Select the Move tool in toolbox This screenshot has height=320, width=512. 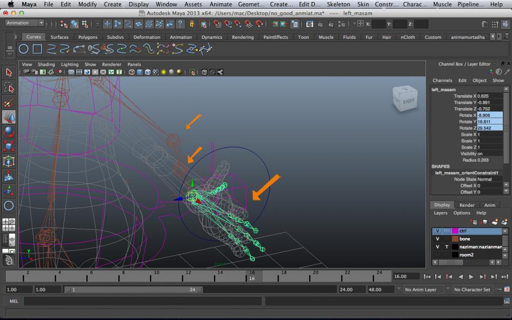pyautogui.click(x=9, y=117)
